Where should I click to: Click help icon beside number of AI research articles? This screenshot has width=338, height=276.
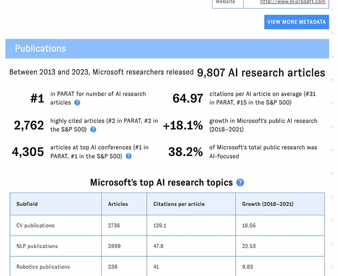(x=77, y=103)
